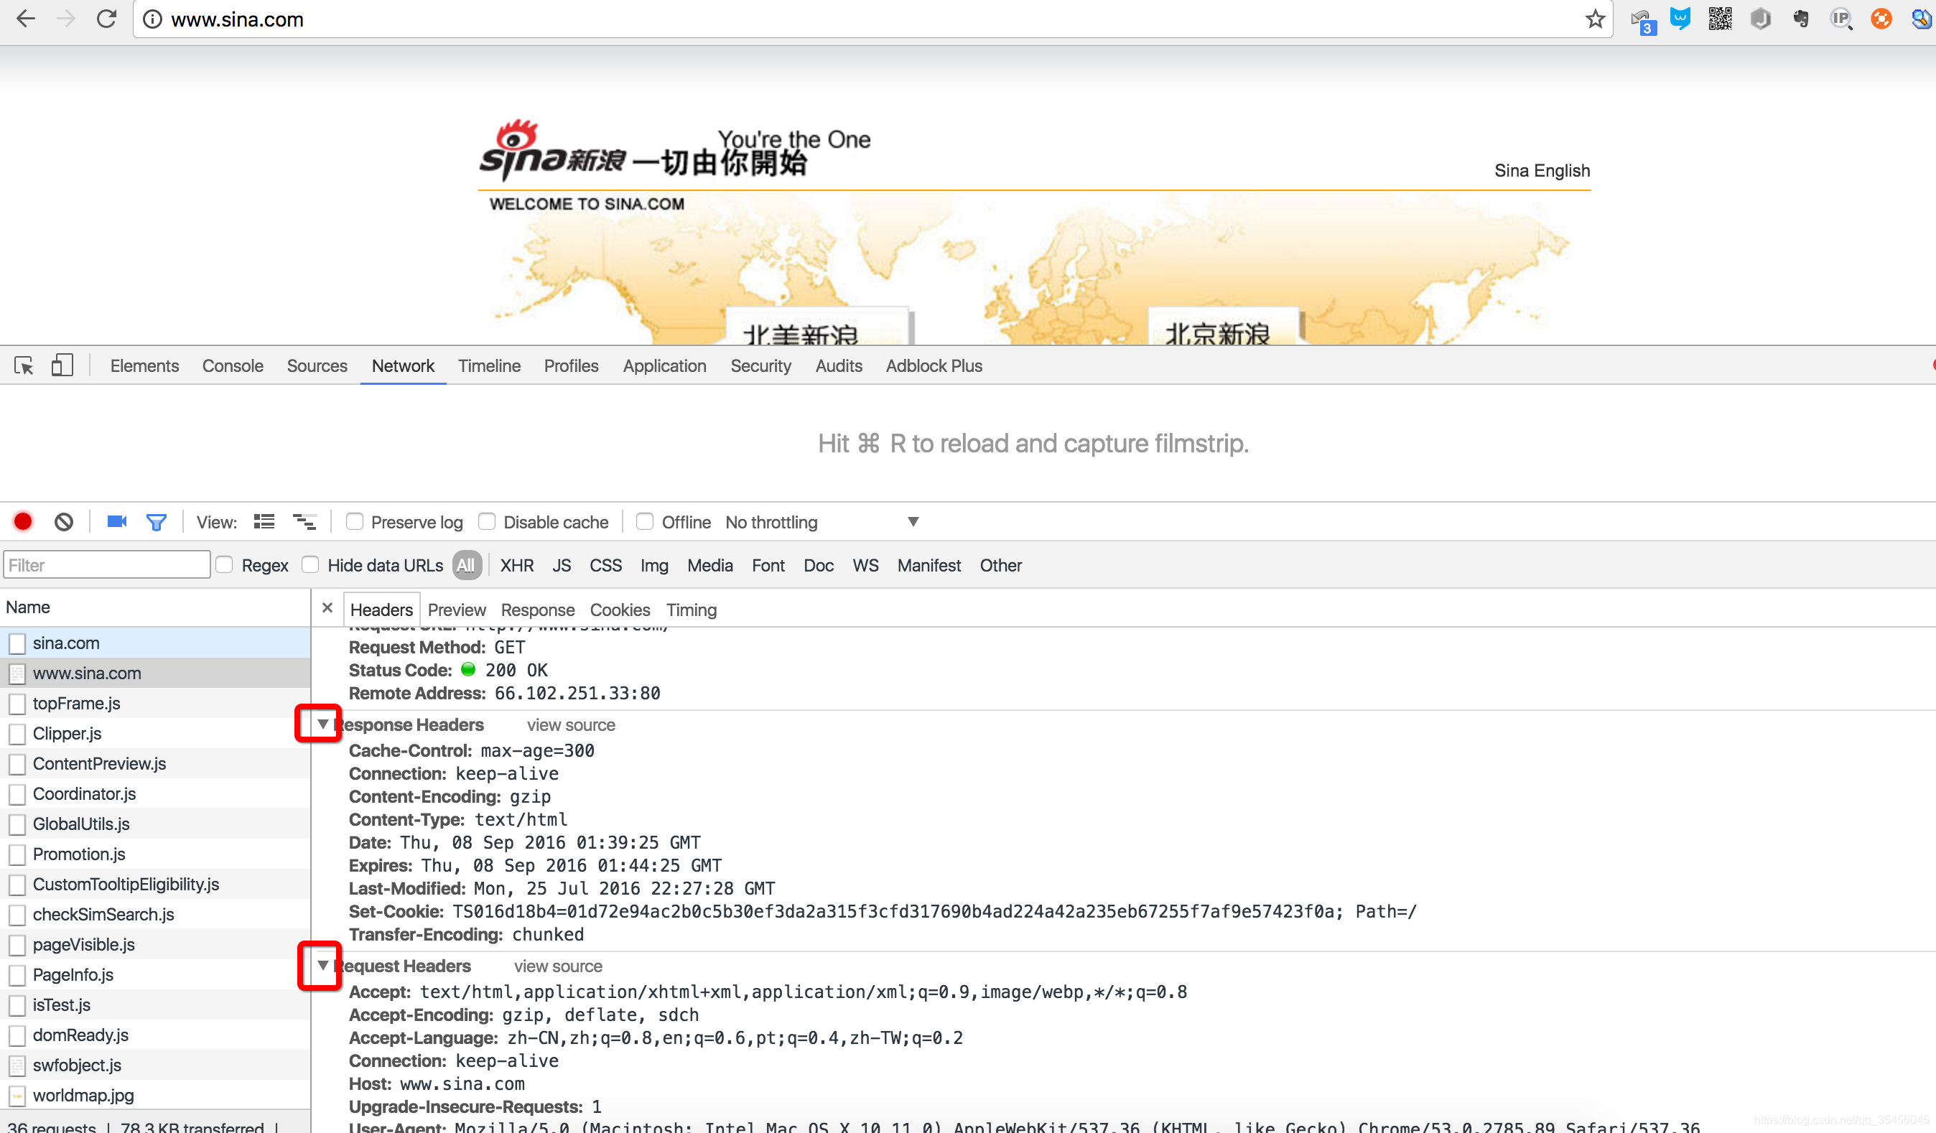The height and width of the screenshot is (1133, 1936).
Task: Click the Regex checkbox for filter
Action: pos(224,564)
